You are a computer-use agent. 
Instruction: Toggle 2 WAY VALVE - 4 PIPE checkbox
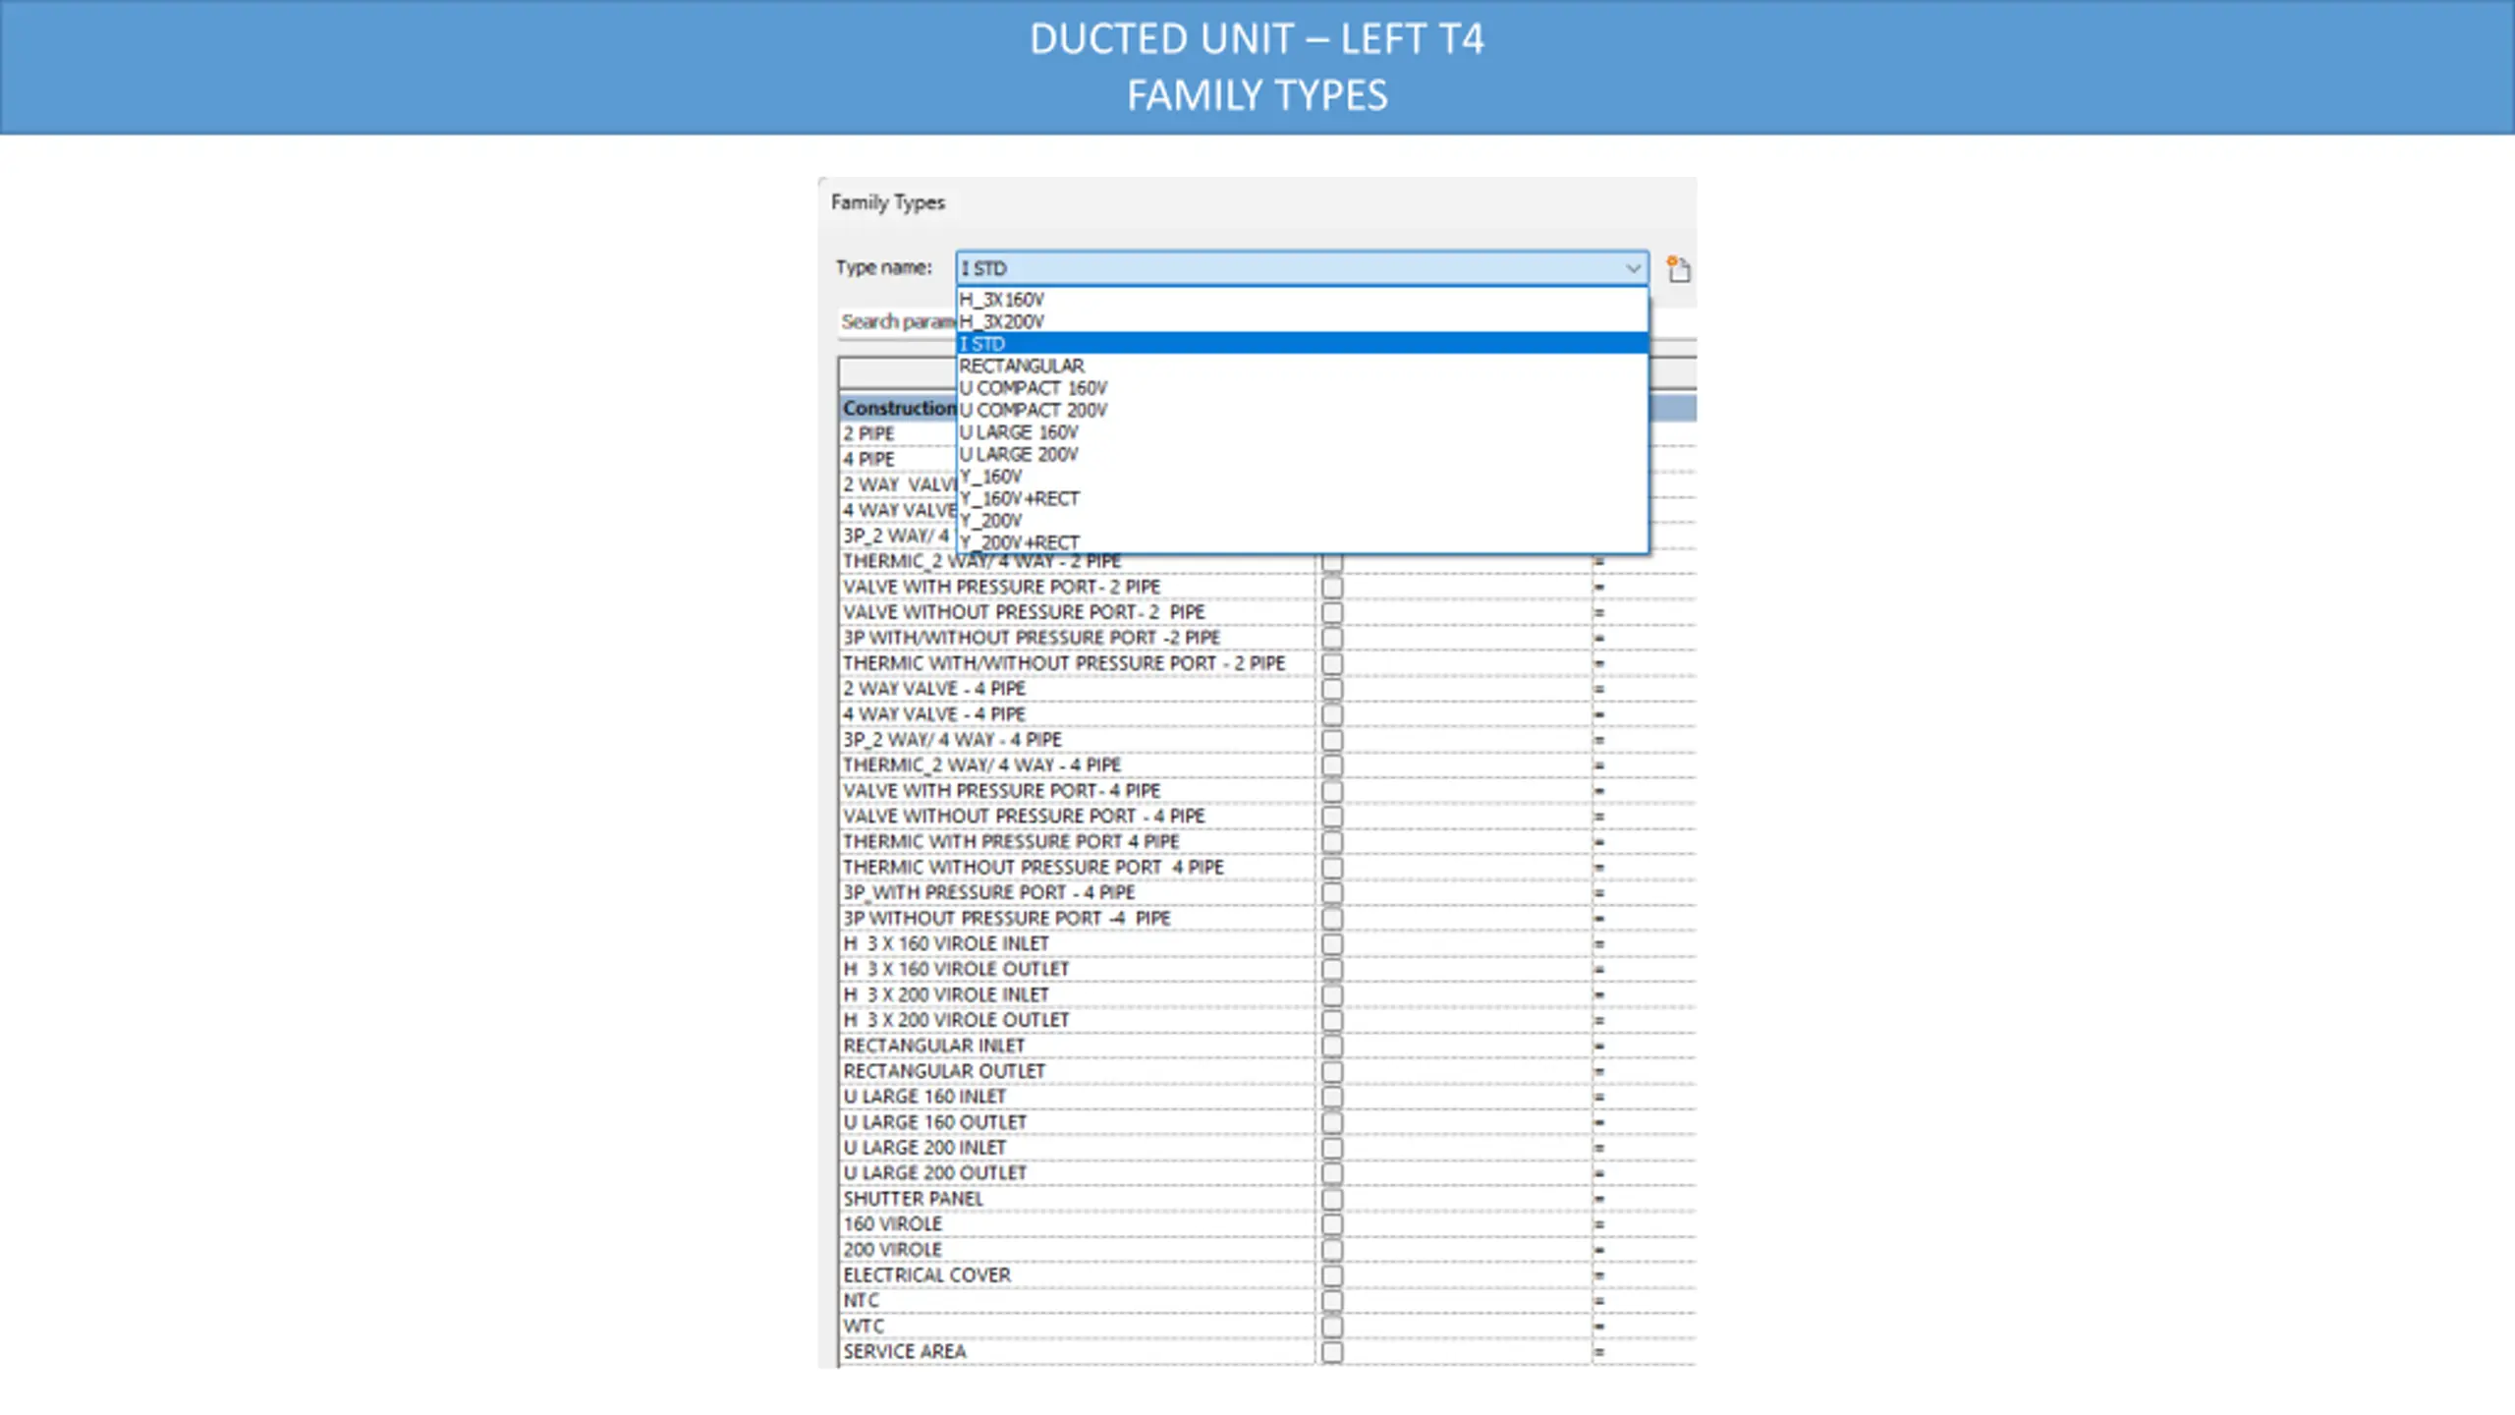click(x=1332, y=689)
